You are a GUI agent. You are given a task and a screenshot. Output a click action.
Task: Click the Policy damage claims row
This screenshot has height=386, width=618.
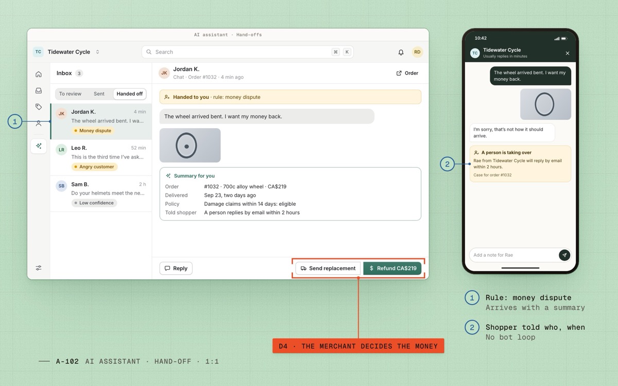click(290, 204)
